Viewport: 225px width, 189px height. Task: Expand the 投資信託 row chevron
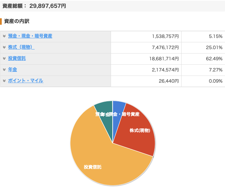[4, 59]
